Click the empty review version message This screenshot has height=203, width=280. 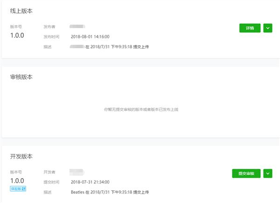click(141, 109)
